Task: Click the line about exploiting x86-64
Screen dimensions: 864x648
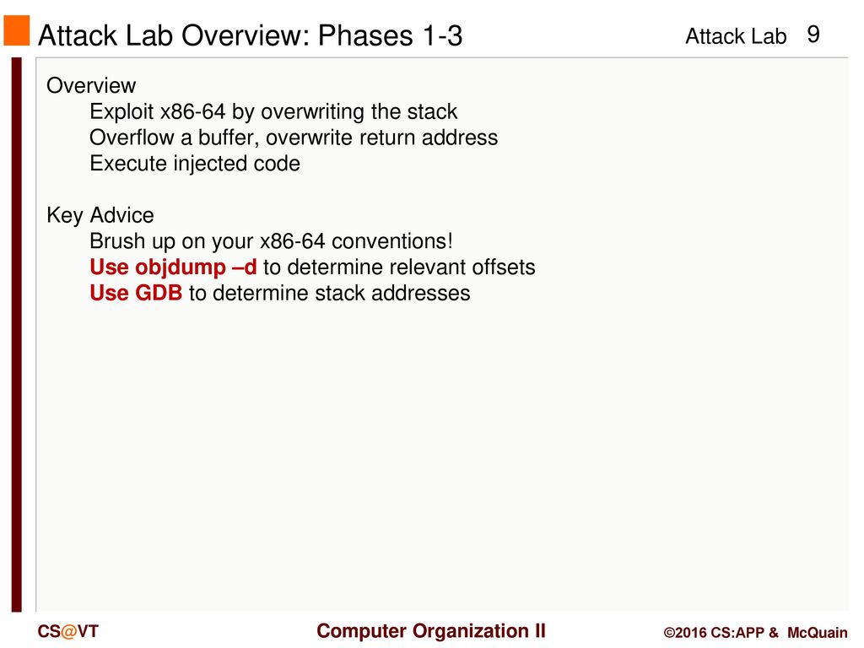Action: tap(273, 112)
